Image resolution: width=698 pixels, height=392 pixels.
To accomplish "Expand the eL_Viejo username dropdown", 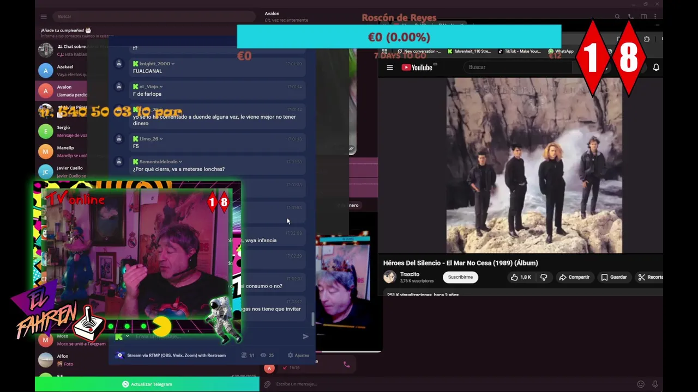I will [161, 87].
